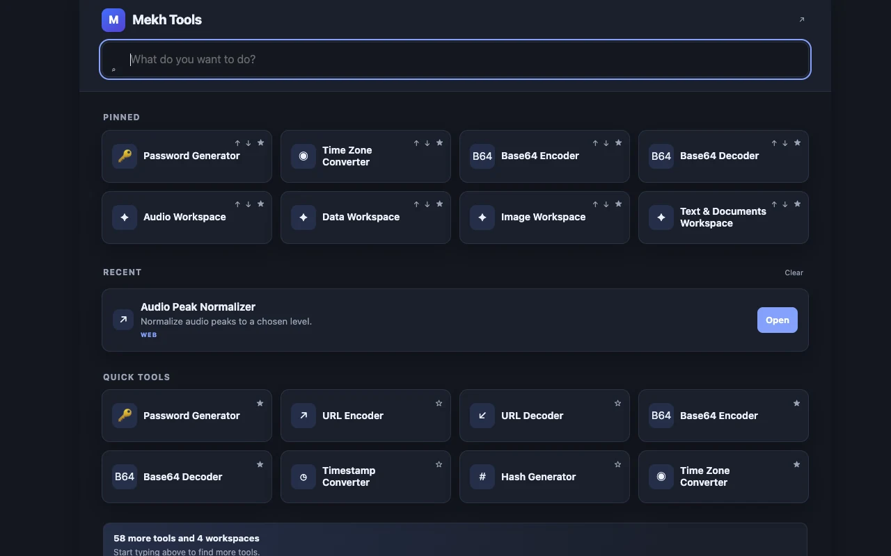Pin URL Decoder with its star
891x556 pixels.
coord(618,403)
